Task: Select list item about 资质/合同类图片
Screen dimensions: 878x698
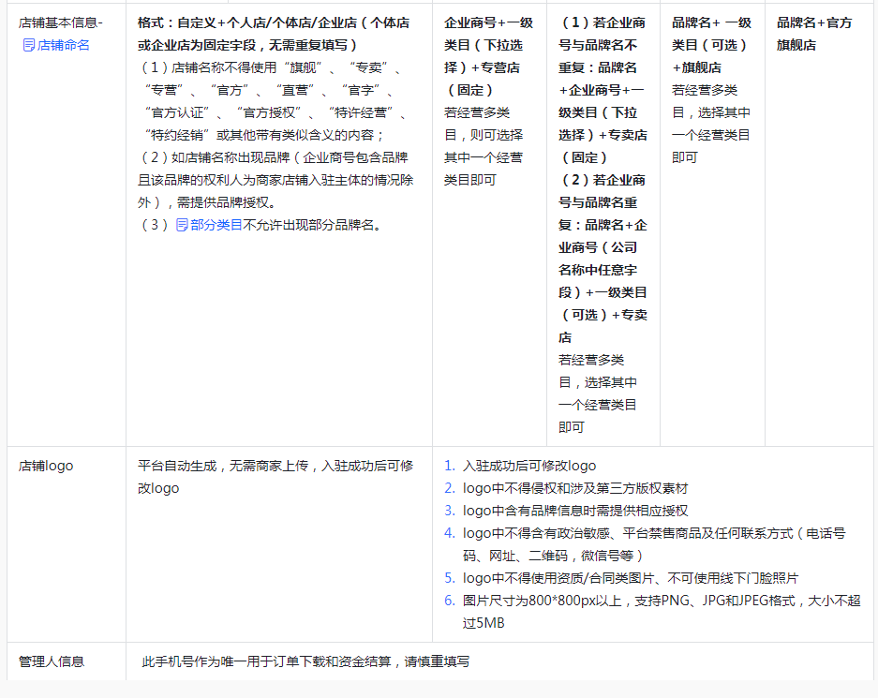Action: [630, 578]
